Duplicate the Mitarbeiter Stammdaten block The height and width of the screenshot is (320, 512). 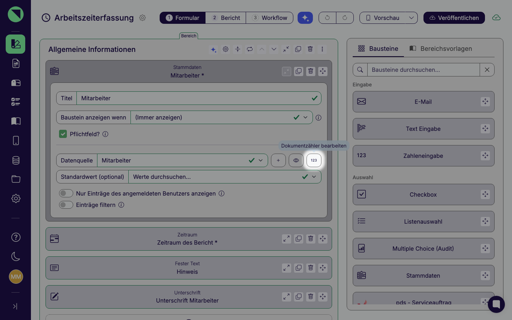point(299,71)
